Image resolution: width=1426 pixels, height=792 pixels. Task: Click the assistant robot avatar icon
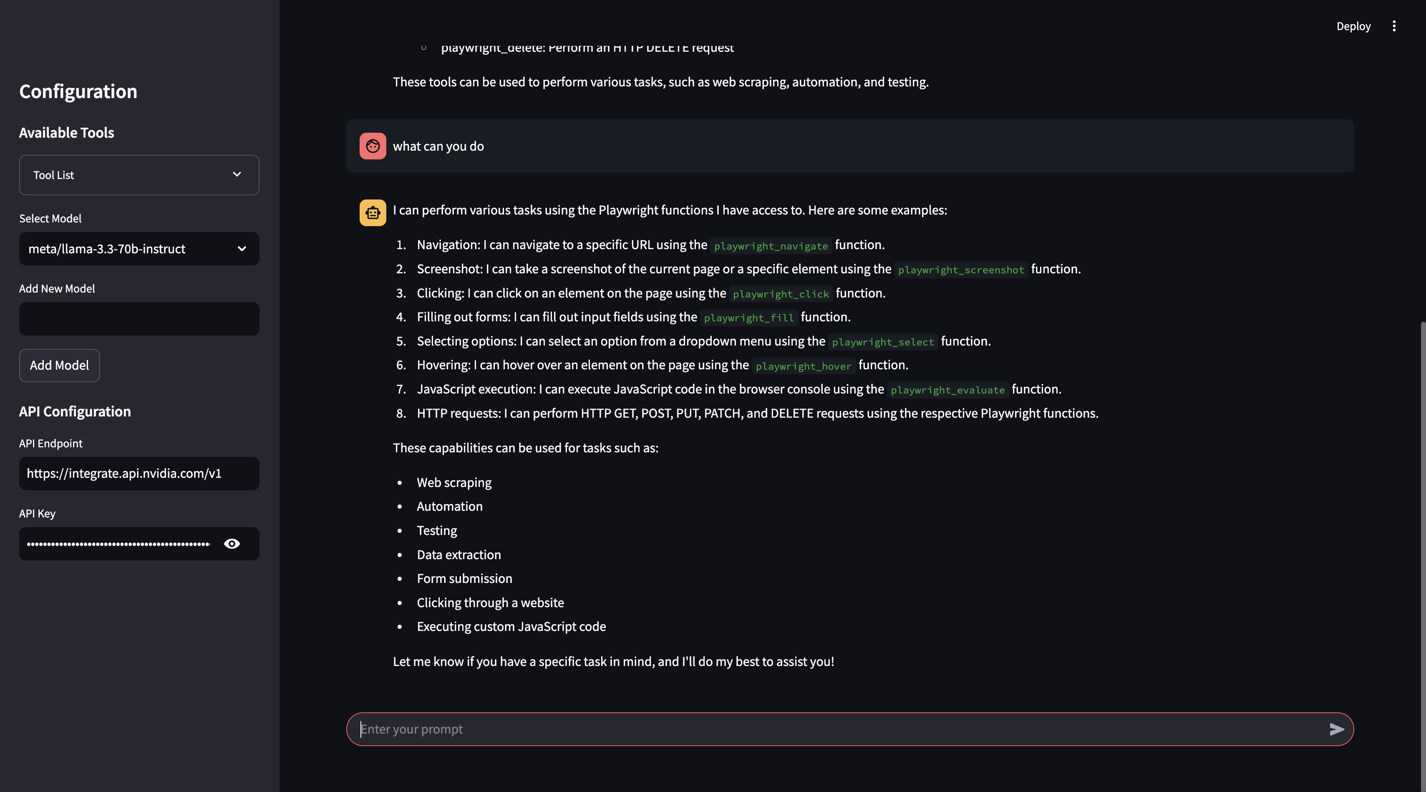(372, 213)
